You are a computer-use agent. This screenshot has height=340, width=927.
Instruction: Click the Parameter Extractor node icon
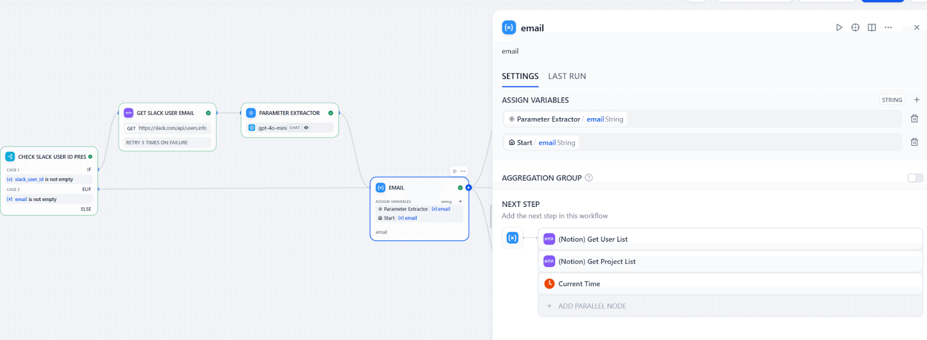(x=251, y=113)
